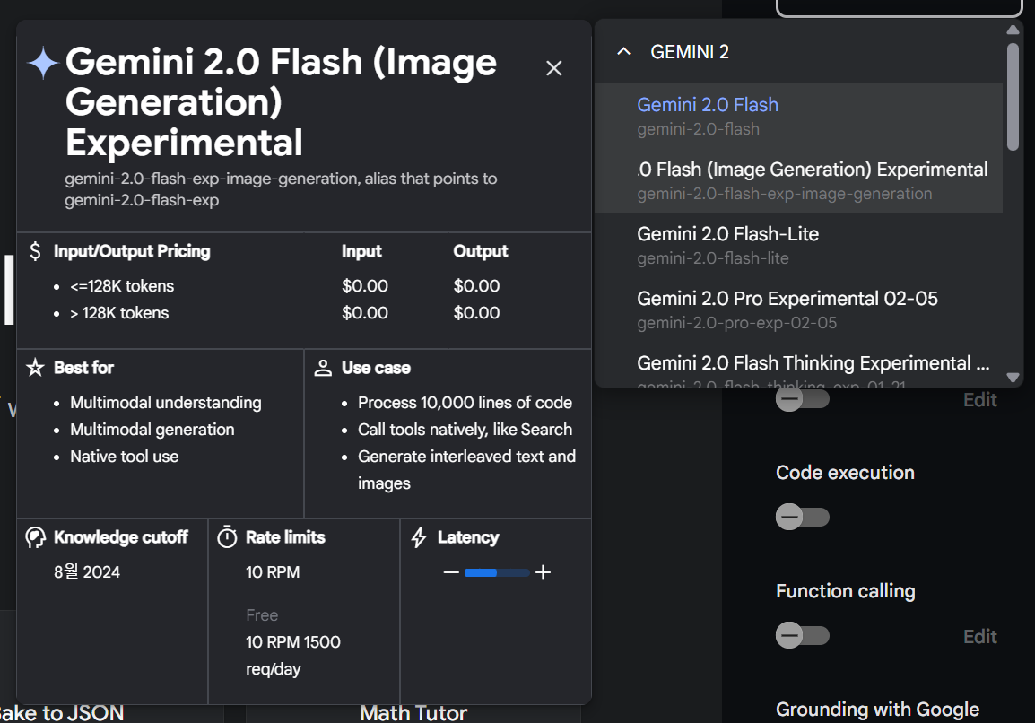This screenshot has width=1035, height=723.
Task: Select Gemini 2.0 Pro Experimental 02-05
Action: pos(799,309)
